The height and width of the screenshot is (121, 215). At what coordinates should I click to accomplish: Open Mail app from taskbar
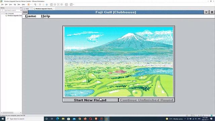74,119
